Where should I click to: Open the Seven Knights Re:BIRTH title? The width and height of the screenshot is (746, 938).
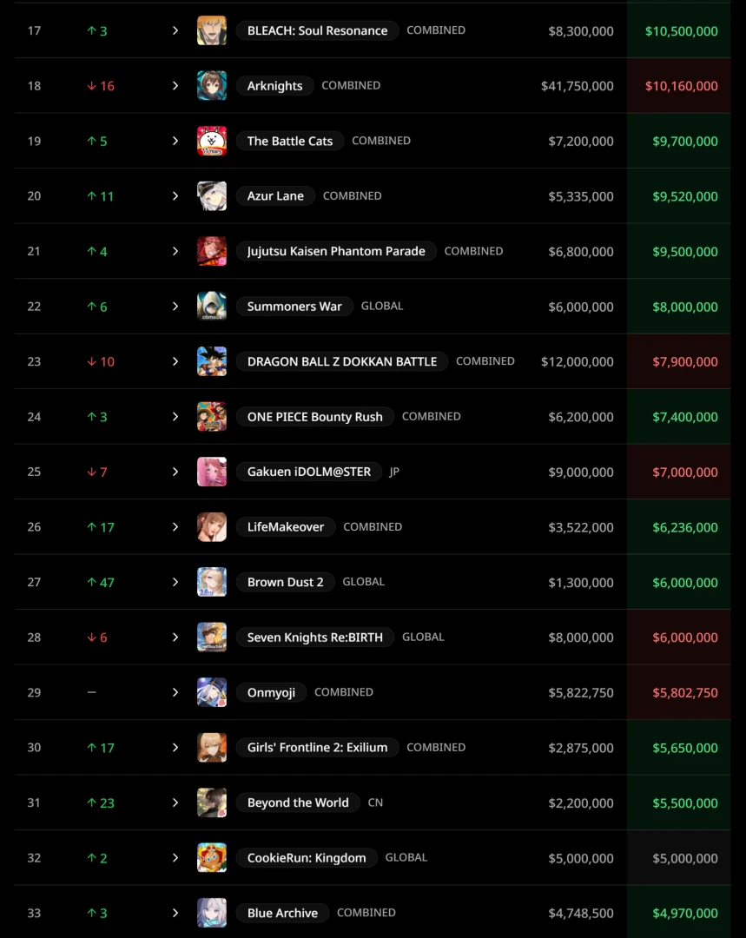(x=314, y=637)
